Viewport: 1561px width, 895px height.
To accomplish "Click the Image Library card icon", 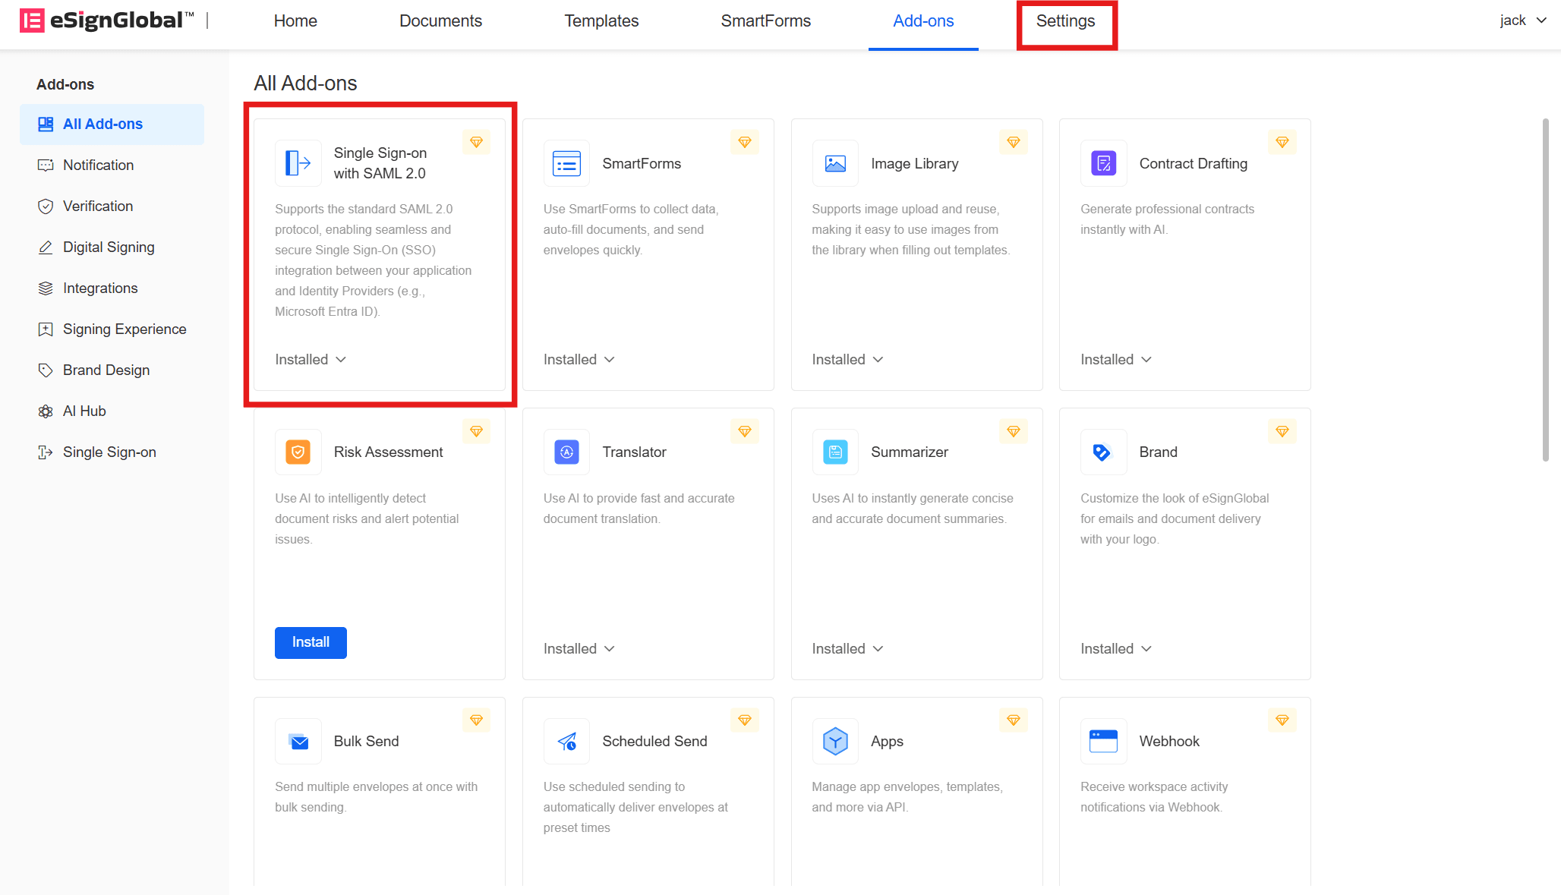I will coord(835,163).
